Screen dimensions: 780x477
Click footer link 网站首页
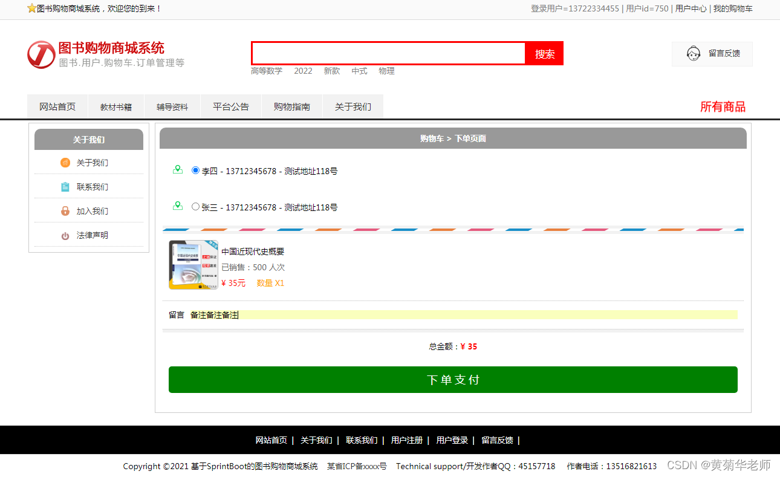(271, 440)
